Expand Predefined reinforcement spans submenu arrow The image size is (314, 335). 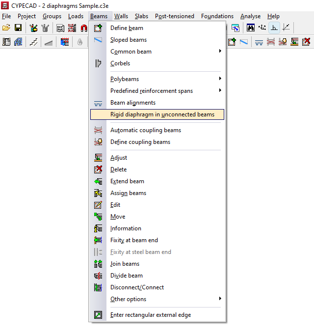(x=220, y=90)
